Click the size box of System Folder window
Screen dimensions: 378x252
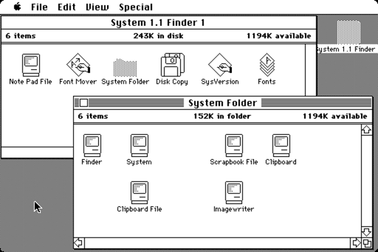point(367,243)
